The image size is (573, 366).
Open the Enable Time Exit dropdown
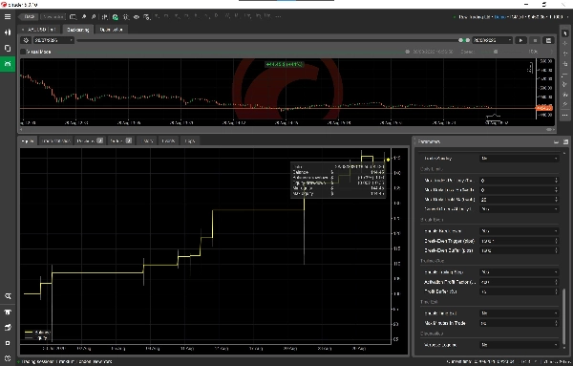click(x=519, y=313)
